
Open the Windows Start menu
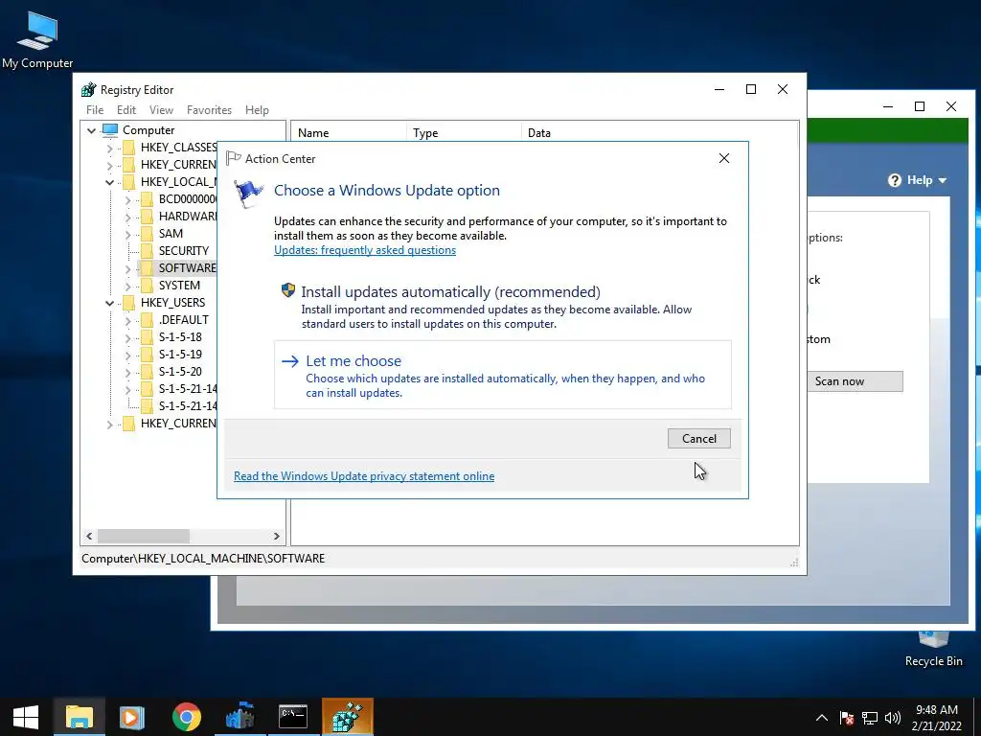click(26, 717)
